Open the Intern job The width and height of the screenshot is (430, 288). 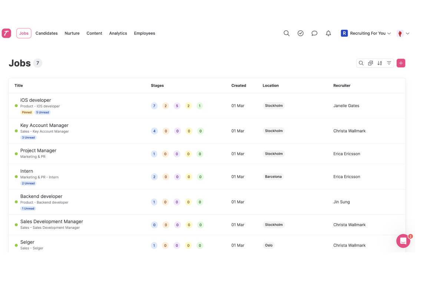(27, 171)
